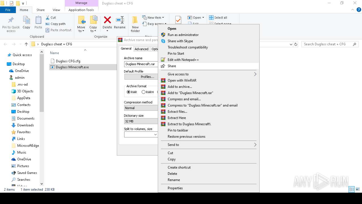The width and height of the screenshot is (362, 204).
Task: Open the File tab
Action: click(8, 10)
